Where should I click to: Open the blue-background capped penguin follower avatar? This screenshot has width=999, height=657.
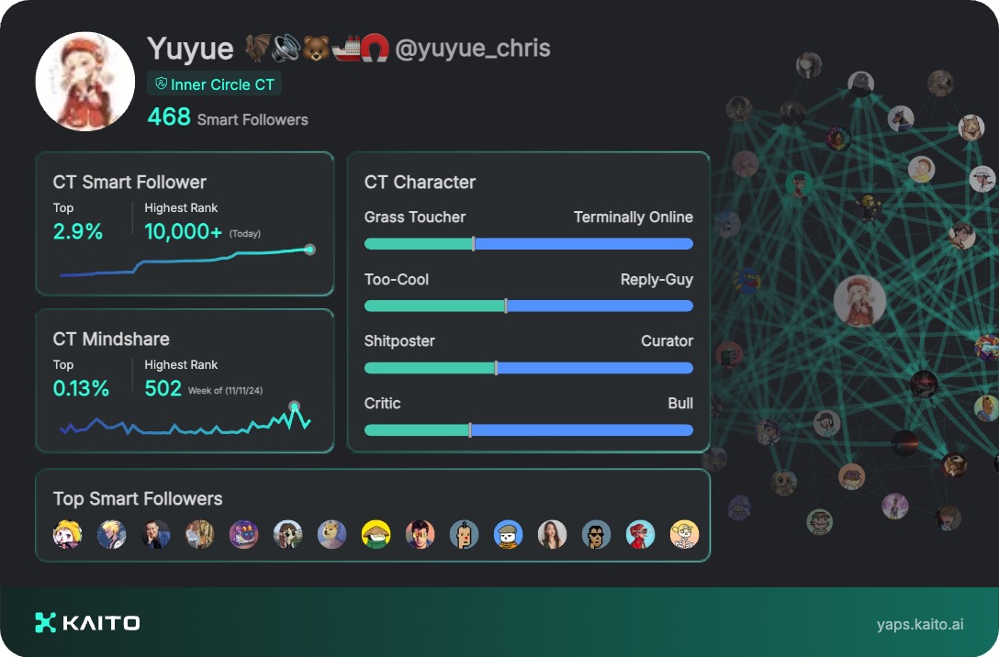click(508, 534)
